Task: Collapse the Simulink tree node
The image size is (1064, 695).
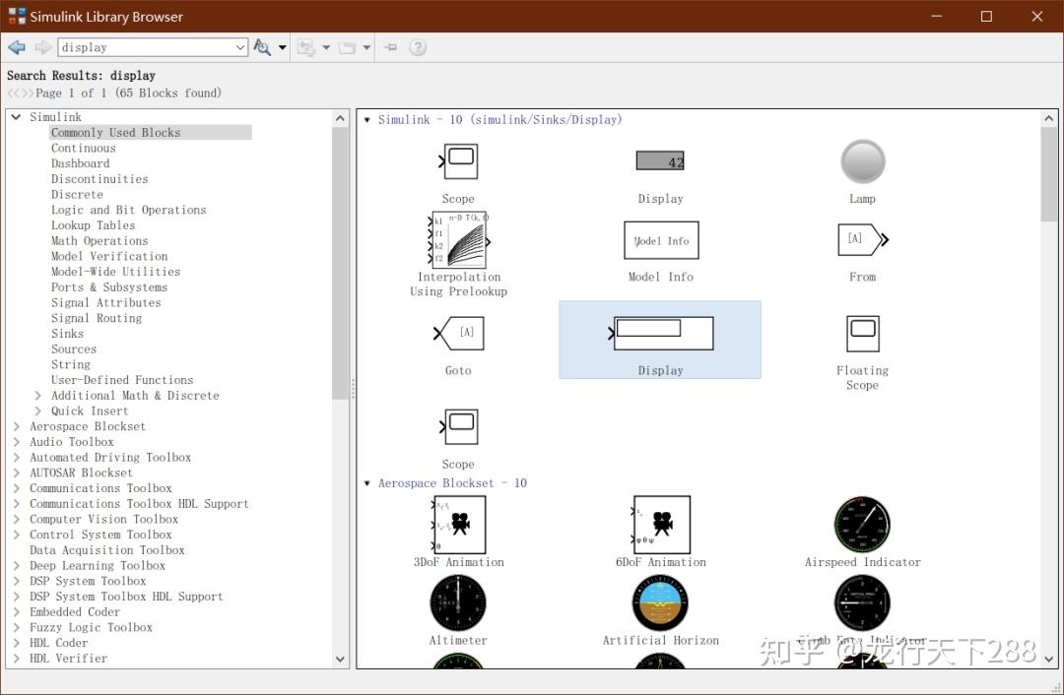Action: [x=17, y=117]
